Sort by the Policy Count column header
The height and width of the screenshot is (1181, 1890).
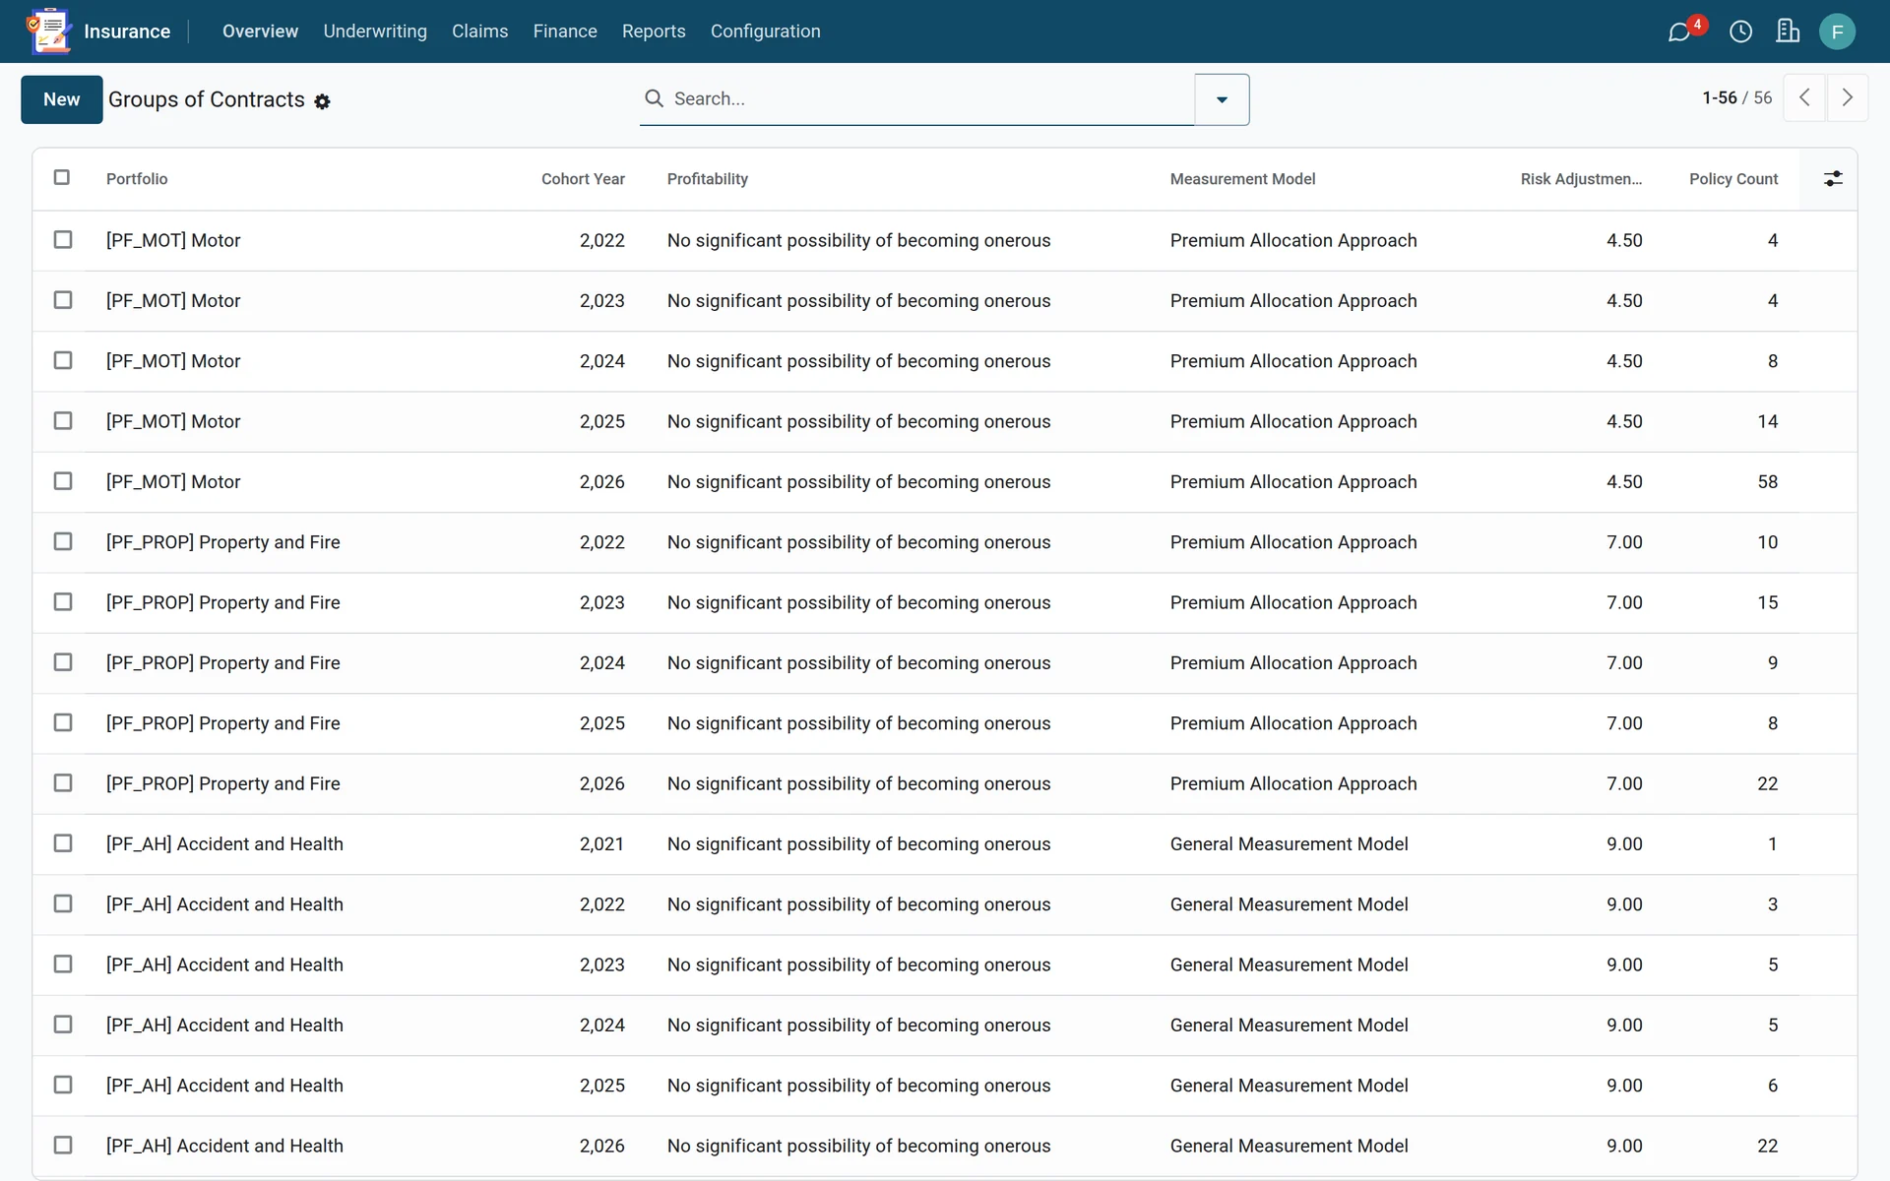1733,179
